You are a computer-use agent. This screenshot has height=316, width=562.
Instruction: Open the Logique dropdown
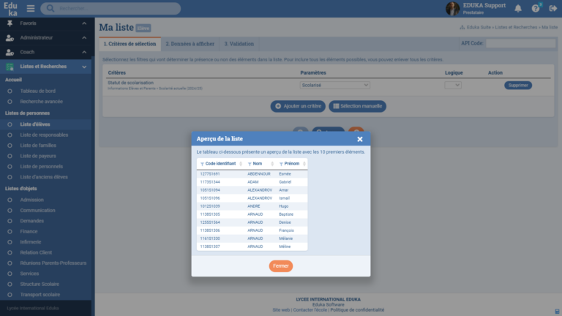coord(453,86)
